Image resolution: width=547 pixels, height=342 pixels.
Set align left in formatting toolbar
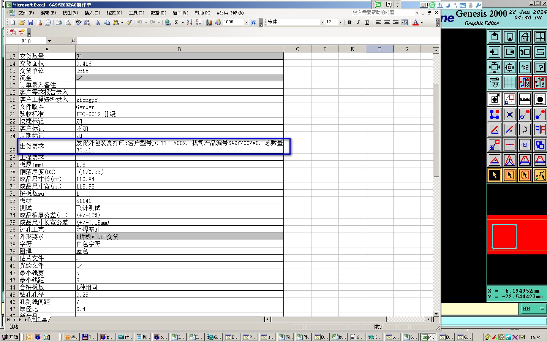point(378,22)
